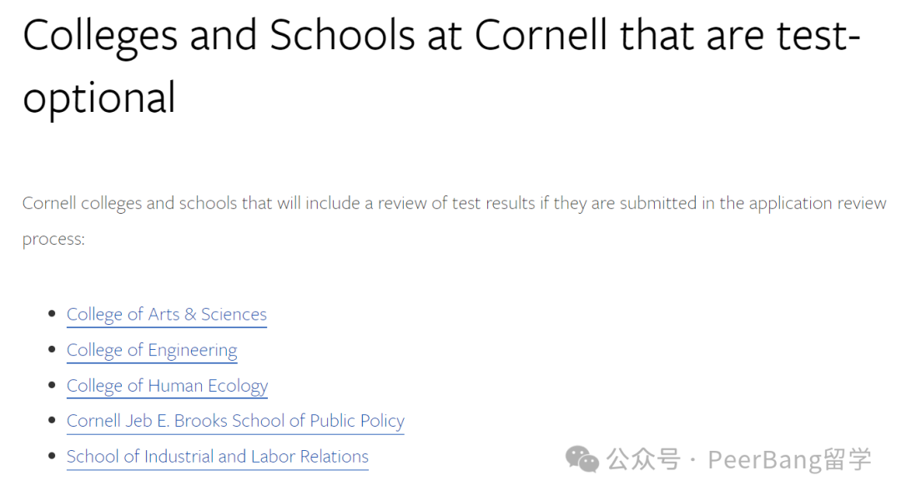Click the 公众号 label beside the WeChat icon
901x496 pixels.
(643, 459)
